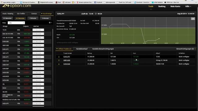
Task: Click 'Nicht verfügbar' in the EUR/CAD row
Action: pos(184,64)
